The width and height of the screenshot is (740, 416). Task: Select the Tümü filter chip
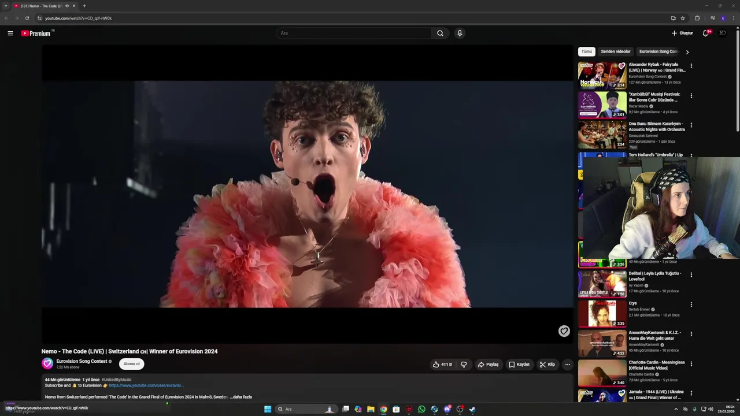click(x=587, y=51)
